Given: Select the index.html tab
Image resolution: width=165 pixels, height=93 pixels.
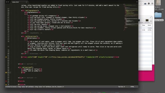Looking at the screenshot, I should [x=15, y=2].
